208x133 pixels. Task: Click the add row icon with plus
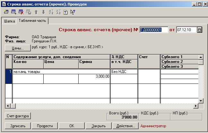(13, 12)
